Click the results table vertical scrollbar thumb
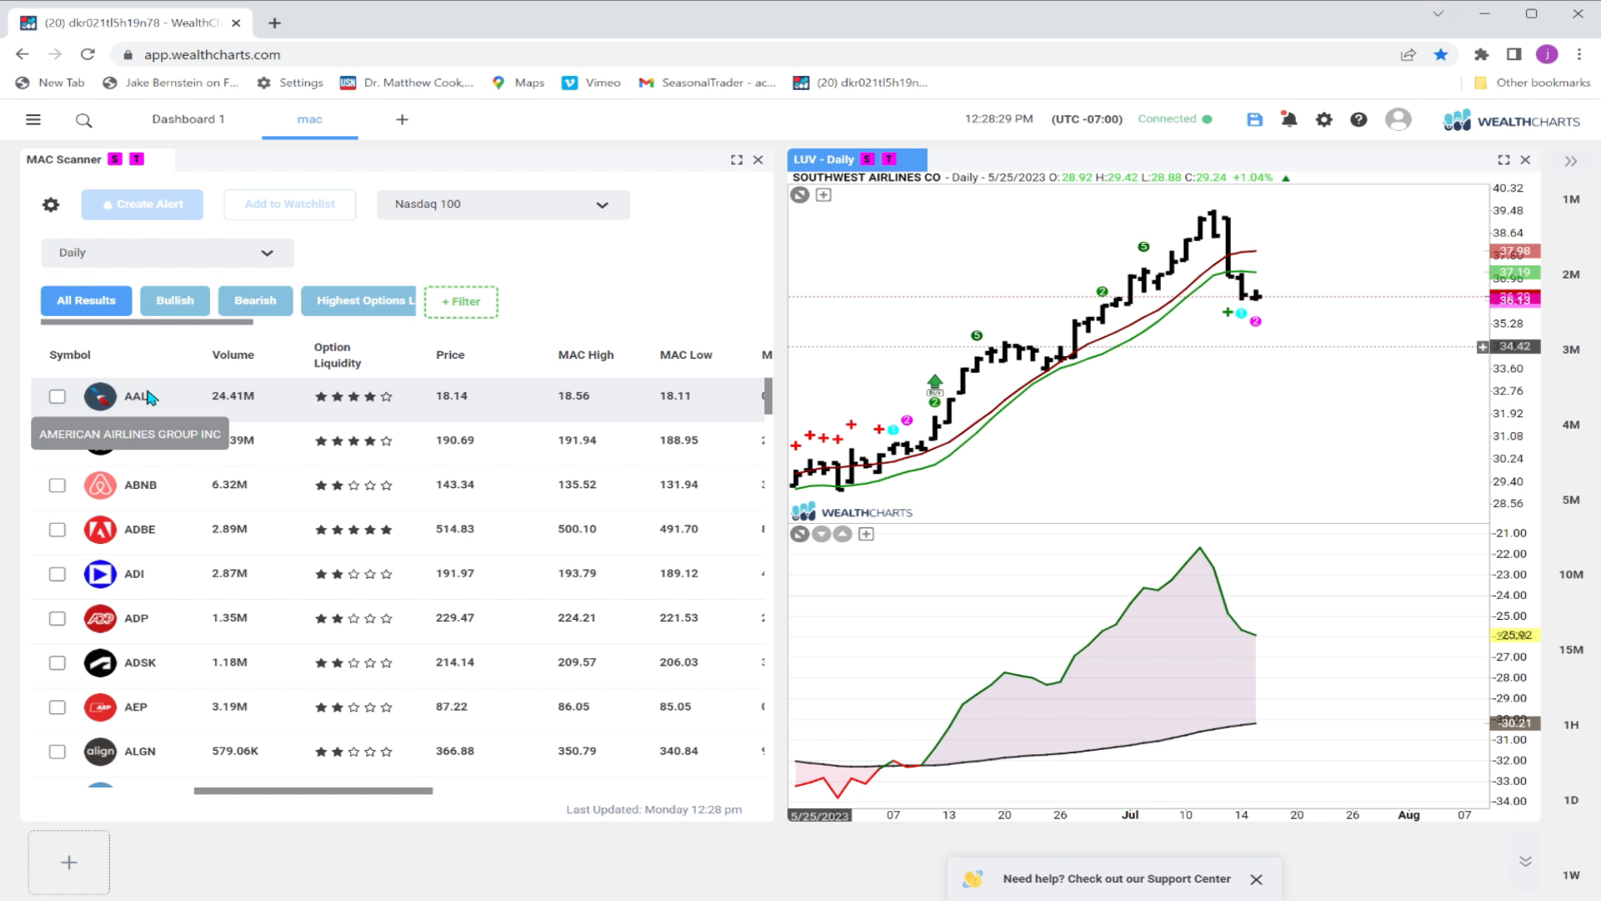Viewport: 1601px width, 901px height. pyautogui.click(x=768, y=396)
